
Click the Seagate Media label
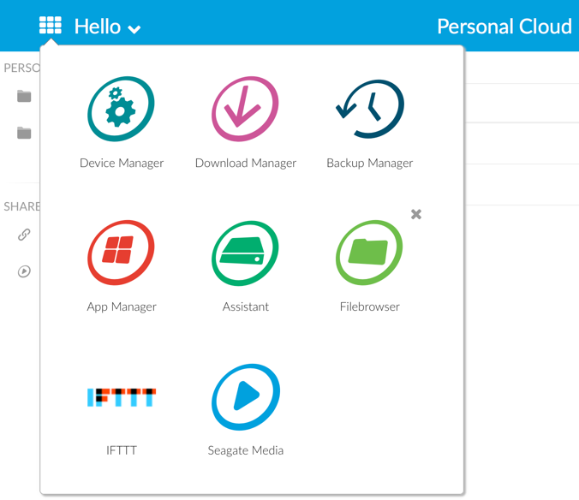(246, 451)
